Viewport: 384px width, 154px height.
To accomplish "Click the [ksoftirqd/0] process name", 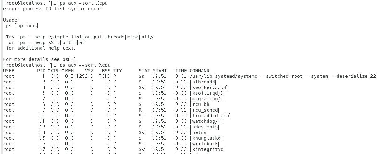I will click(207, 93).
